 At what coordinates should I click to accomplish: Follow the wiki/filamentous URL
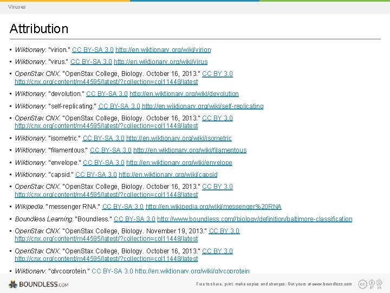coord(190,150)
